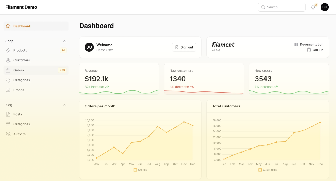This screenshot has width=336, height=181.
Task: Collapse the Blog sidebar group
Action: click(64, 105)
